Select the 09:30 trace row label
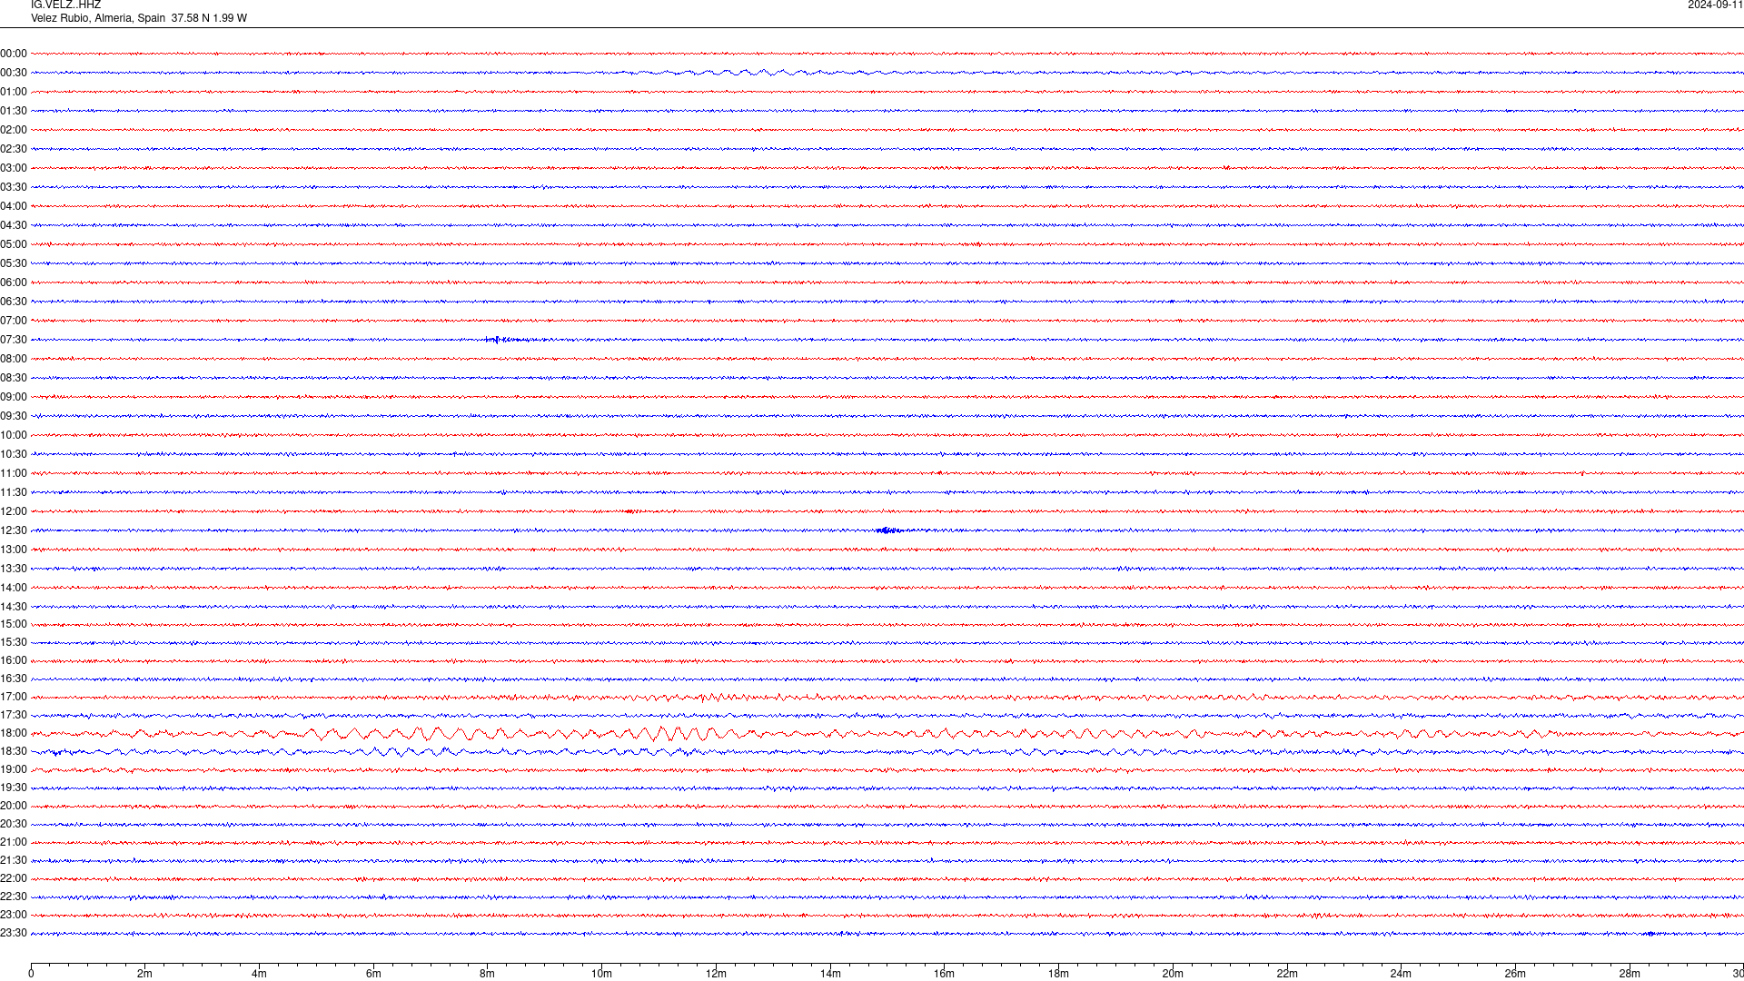1744x981 pixels. [x=14, y=416]
